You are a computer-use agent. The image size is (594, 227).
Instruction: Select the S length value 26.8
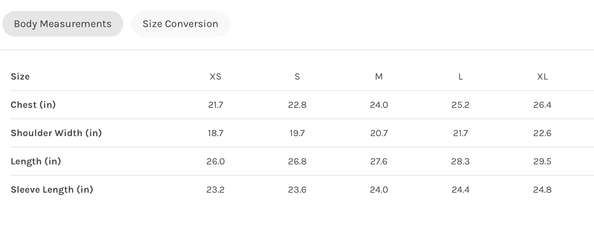297,162
